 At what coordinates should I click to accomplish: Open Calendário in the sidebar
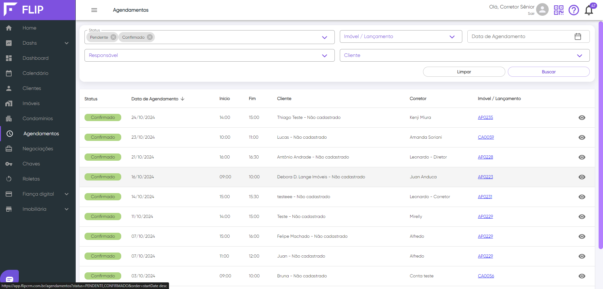[38, 73]
